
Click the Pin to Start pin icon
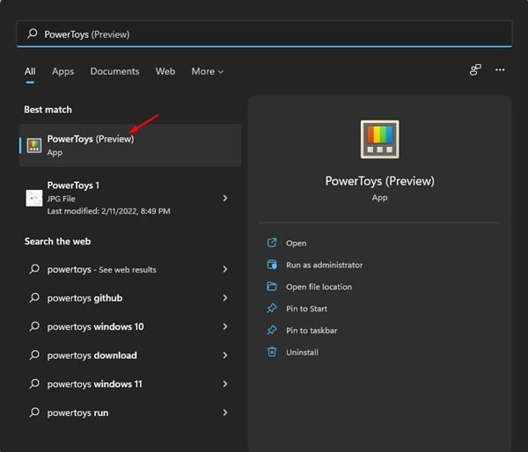[272, 309]
